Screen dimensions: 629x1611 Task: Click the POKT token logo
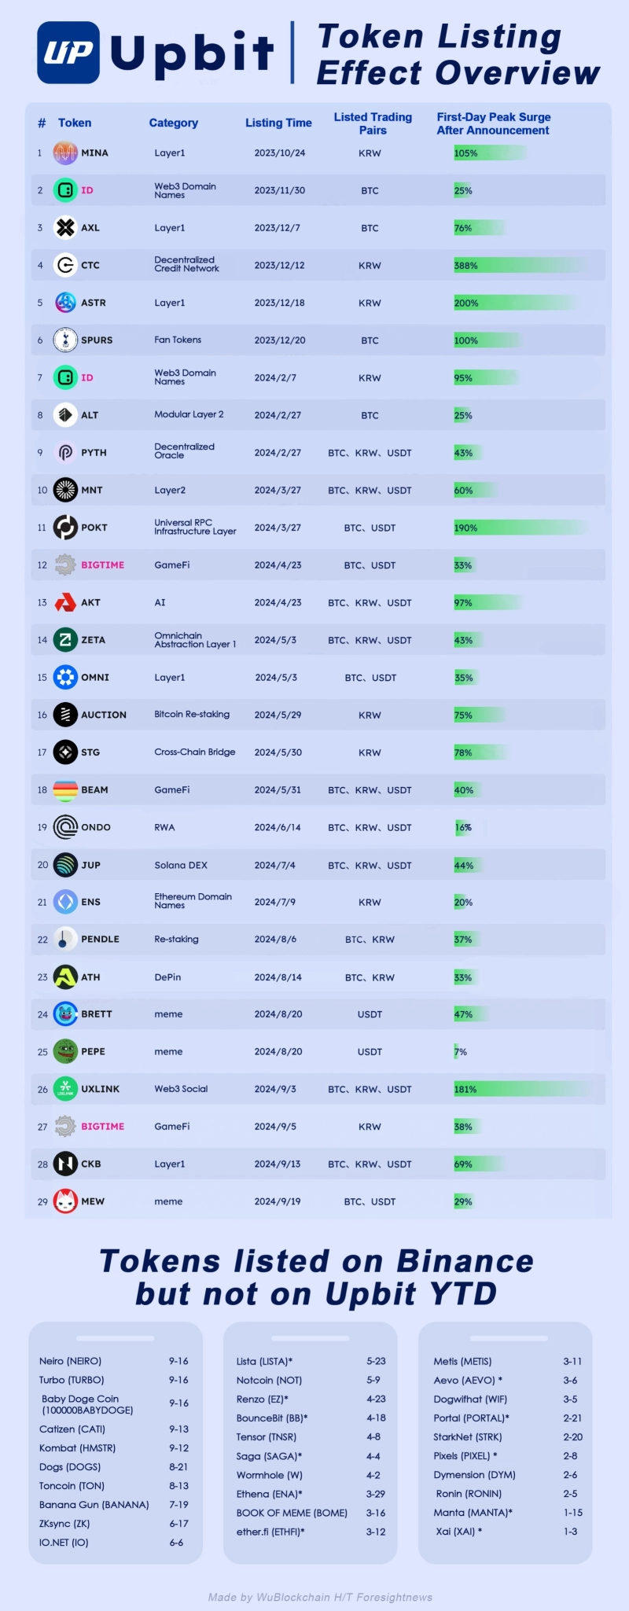[65, 528]
